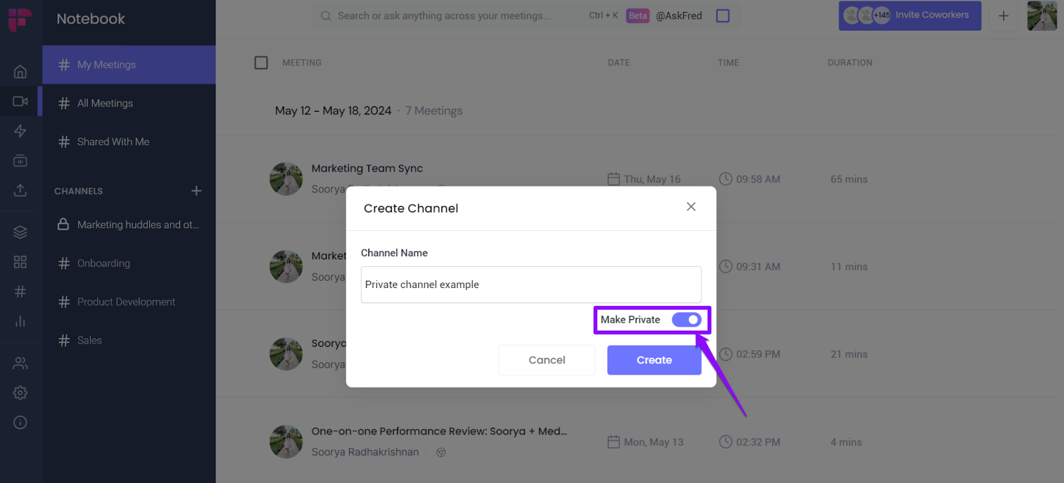This screenshot has height=483, width=1064.
Task: Open the Home icon in left rail
Action: coord(21,72)
